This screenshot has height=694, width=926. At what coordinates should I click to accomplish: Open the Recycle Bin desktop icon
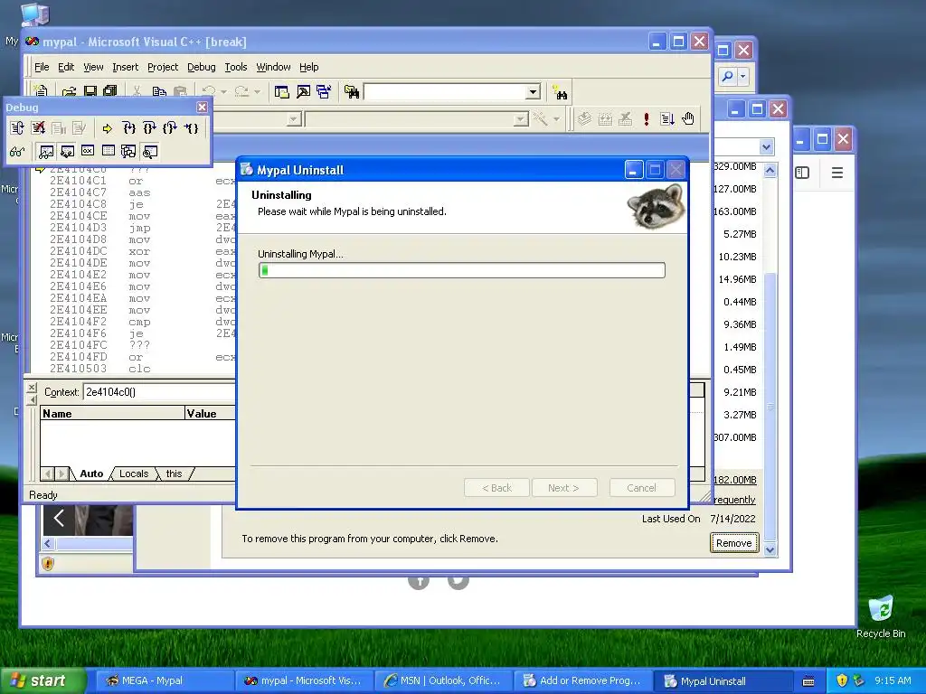pos(881,616)
